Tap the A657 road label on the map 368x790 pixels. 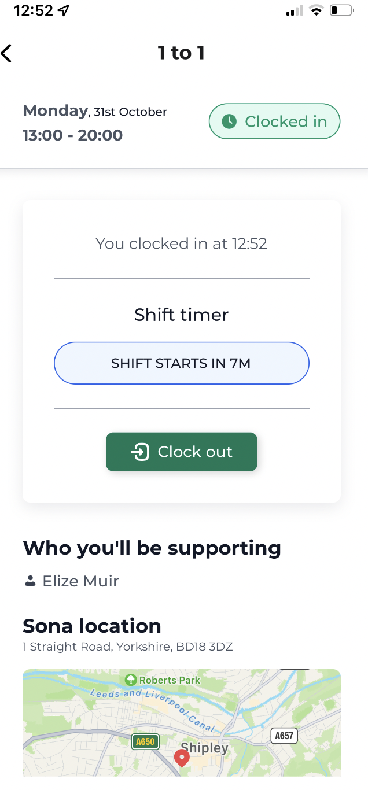coord(284,736)
